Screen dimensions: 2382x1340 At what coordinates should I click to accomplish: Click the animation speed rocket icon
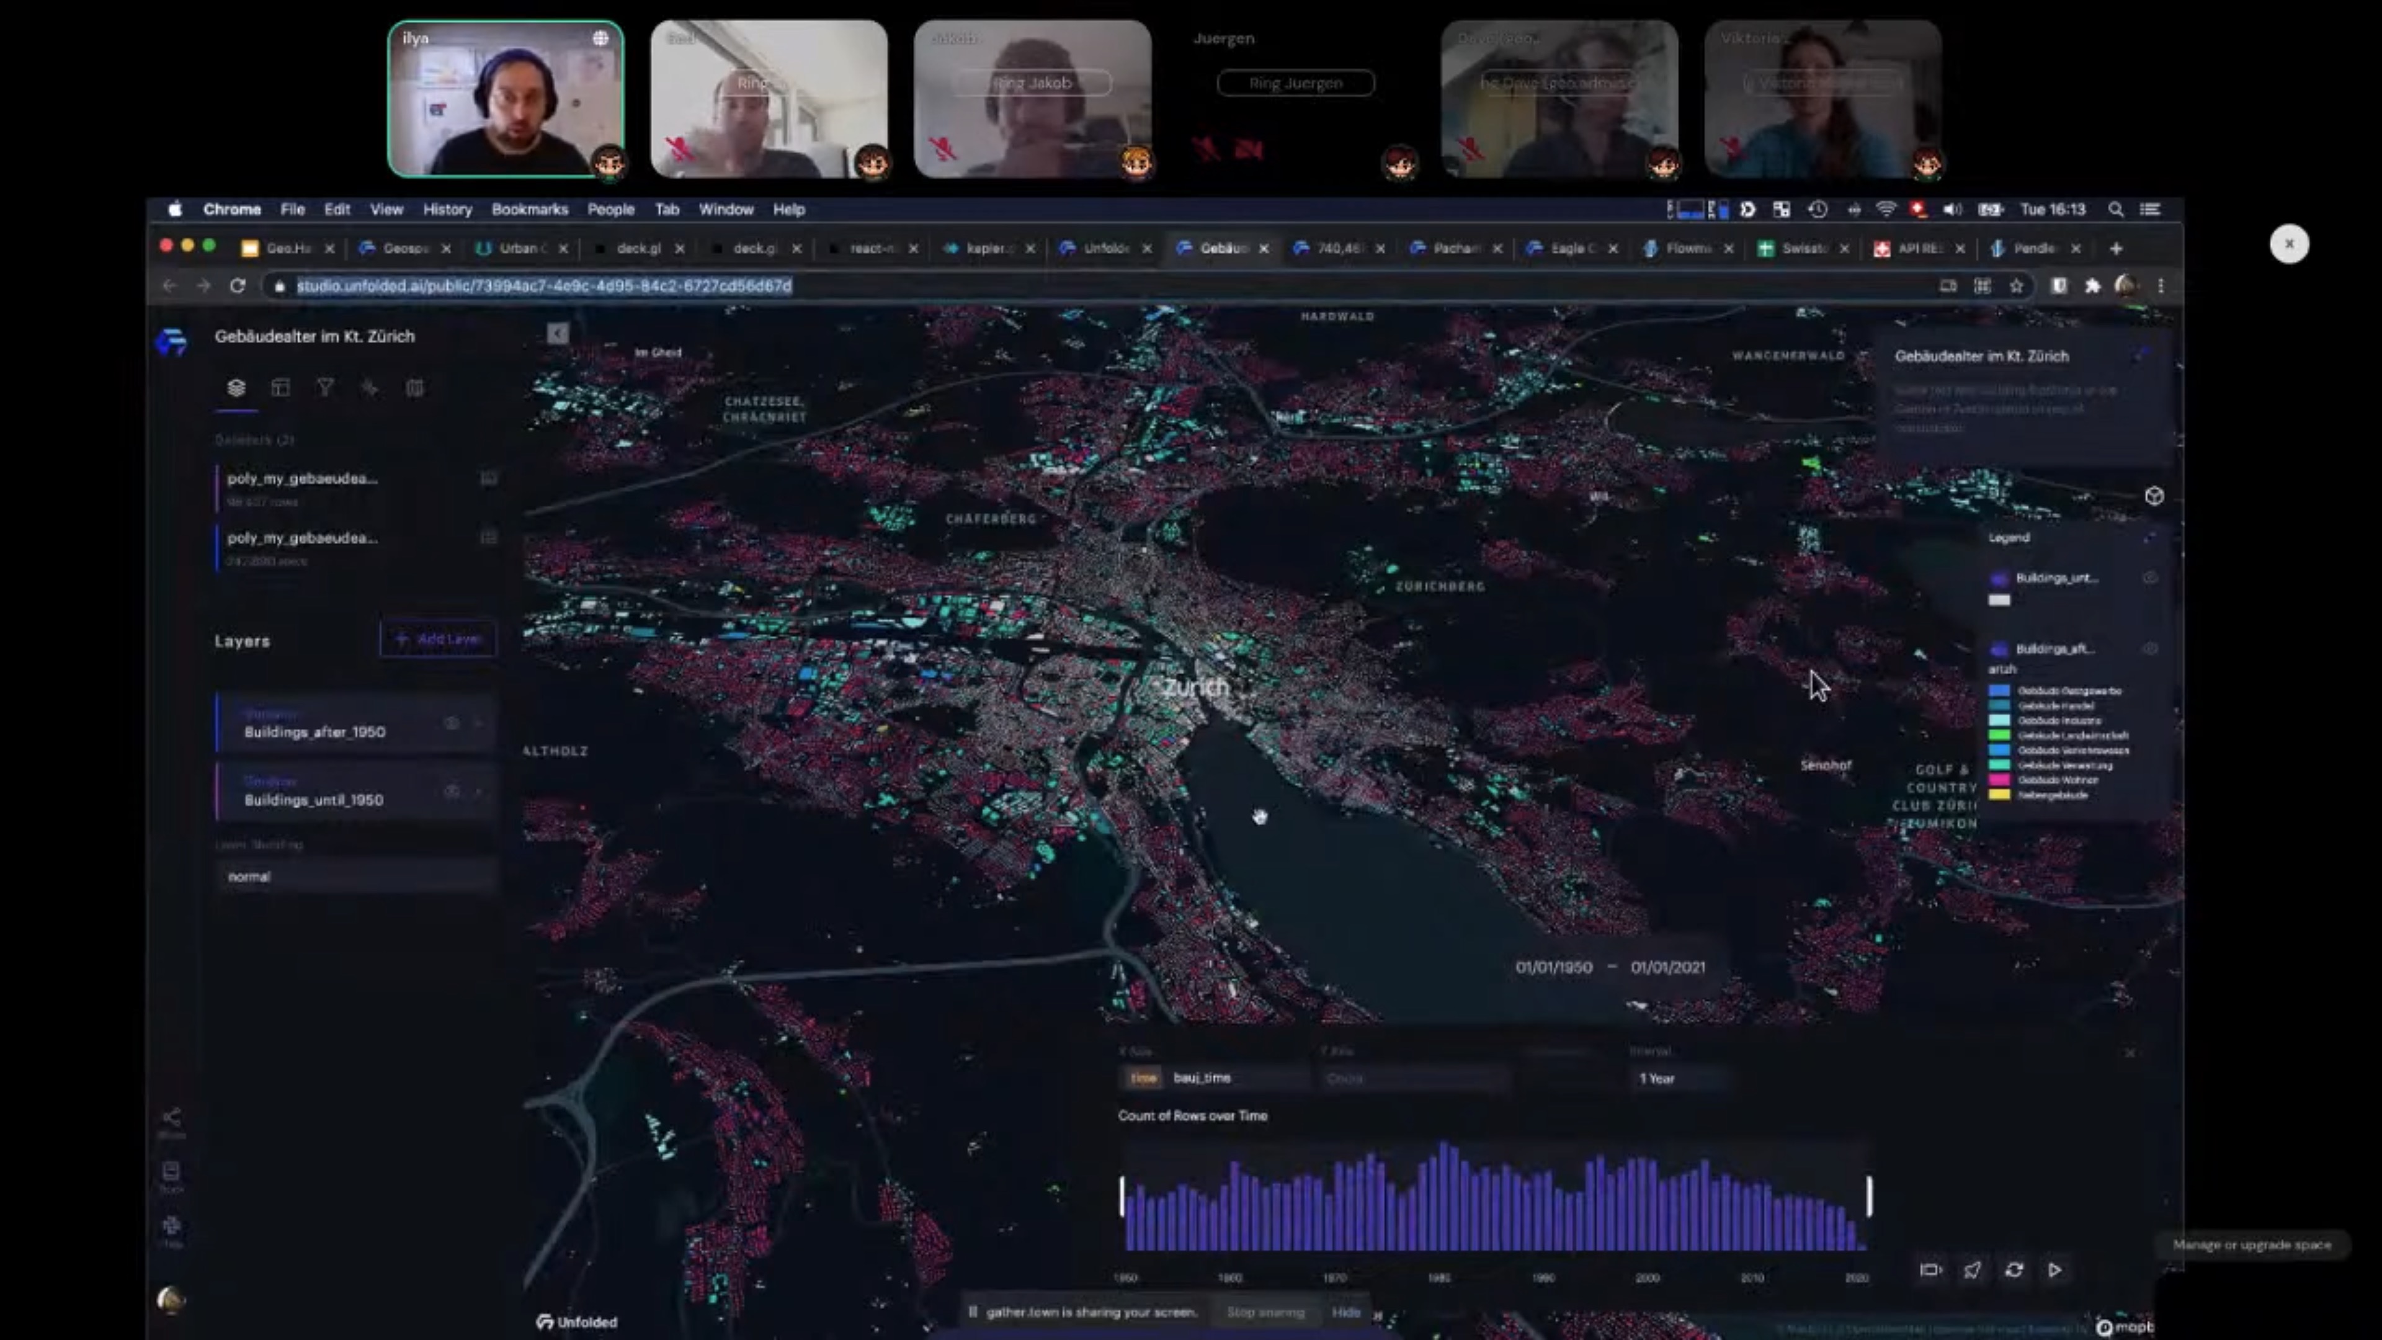point(1973,1271)
